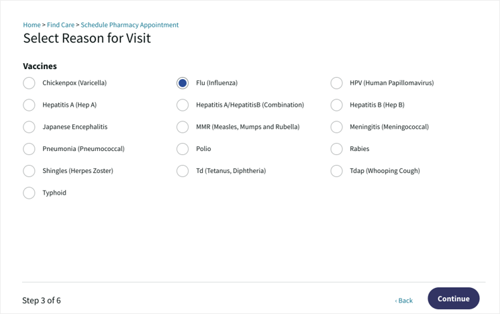Select the Polio vaccine option
The image size is (500, 314).
[183, 149]
